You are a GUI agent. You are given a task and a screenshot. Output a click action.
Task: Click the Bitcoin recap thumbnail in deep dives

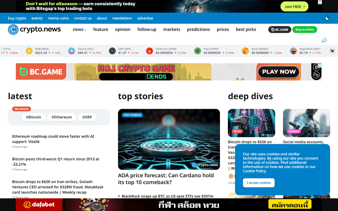pos(251,123)
